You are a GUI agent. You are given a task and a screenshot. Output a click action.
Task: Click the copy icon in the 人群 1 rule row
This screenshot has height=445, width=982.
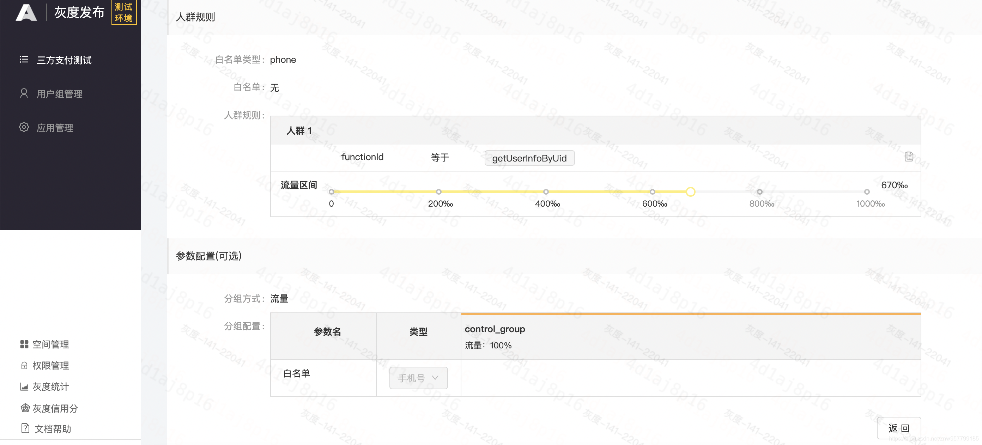click(909, 157)
